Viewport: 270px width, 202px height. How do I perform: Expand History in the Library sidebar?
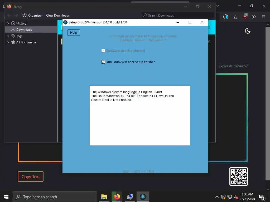[x=8, y=23]
